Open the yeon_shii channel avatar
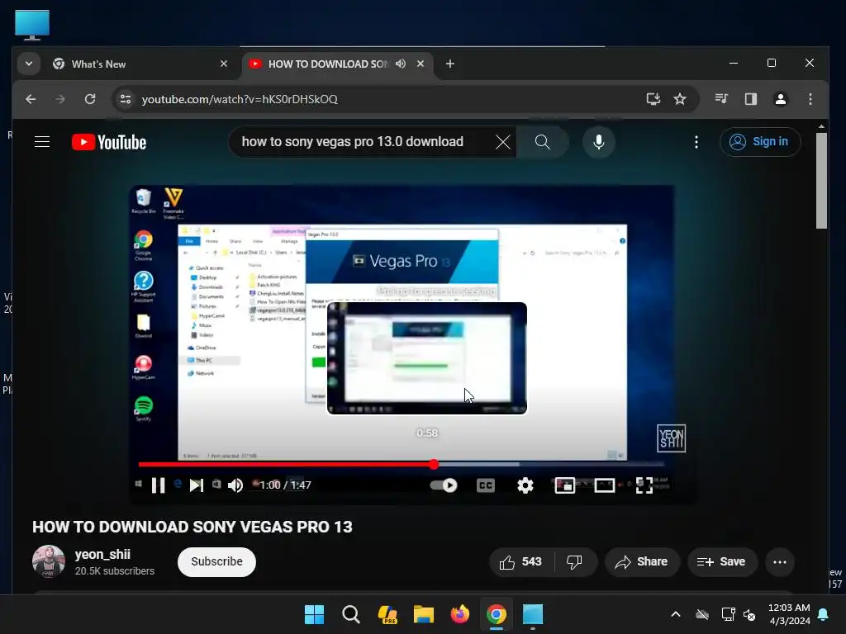The image size is (846, 634). [x=49, y=561]
